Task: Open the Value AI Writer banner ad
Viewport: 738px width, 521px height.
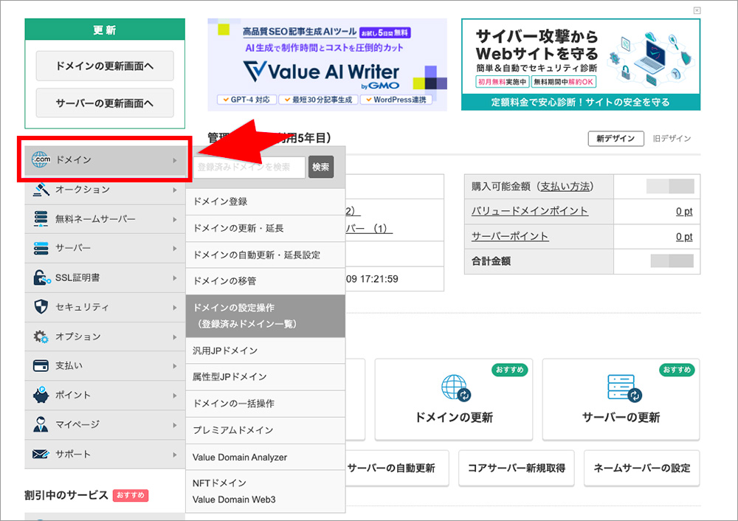Action: (x=327, y=64)
